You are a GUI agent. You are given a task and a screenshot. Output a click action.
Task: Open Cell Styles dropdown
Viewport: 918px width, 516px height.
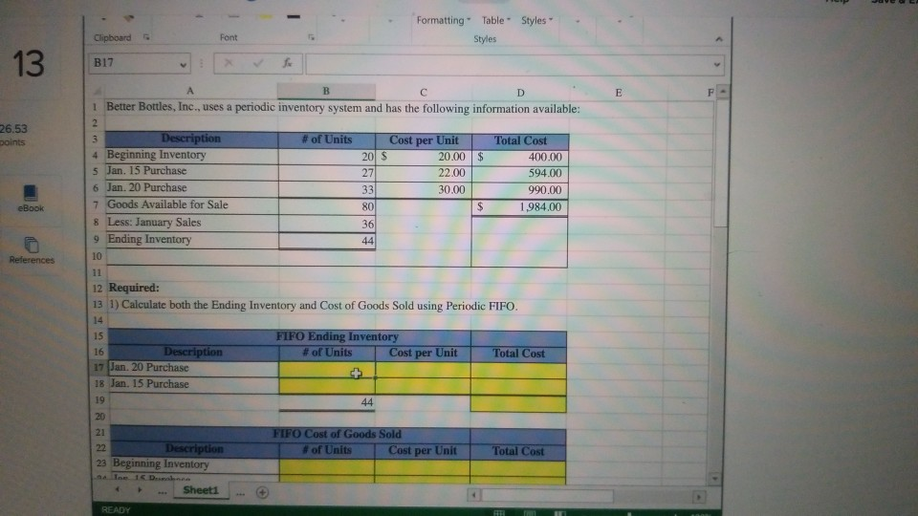click(536, 20)
